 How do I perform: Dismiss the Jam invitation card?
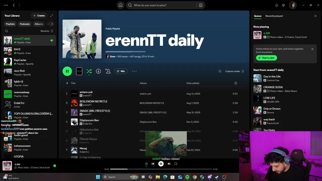[312, 49]
